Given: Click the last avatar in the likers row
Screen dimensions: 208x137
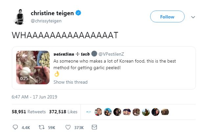Looking at the screenshot, I should click(165, 112).
